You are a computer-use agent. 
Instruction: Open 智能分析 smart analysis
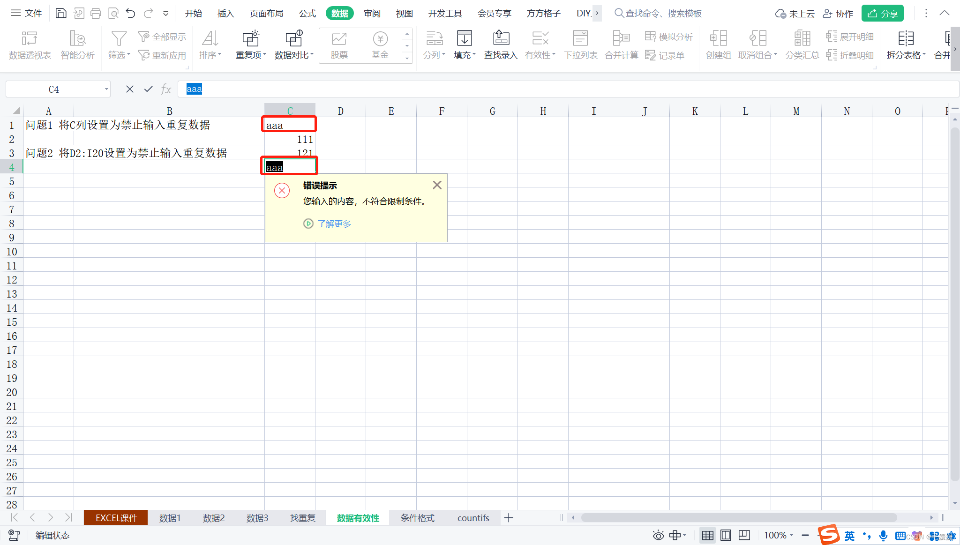(x=78, y=45)
